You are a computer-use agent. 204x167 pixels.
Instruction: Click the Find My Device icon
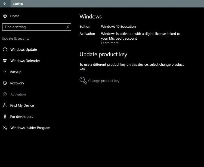[x=5, y=105]
